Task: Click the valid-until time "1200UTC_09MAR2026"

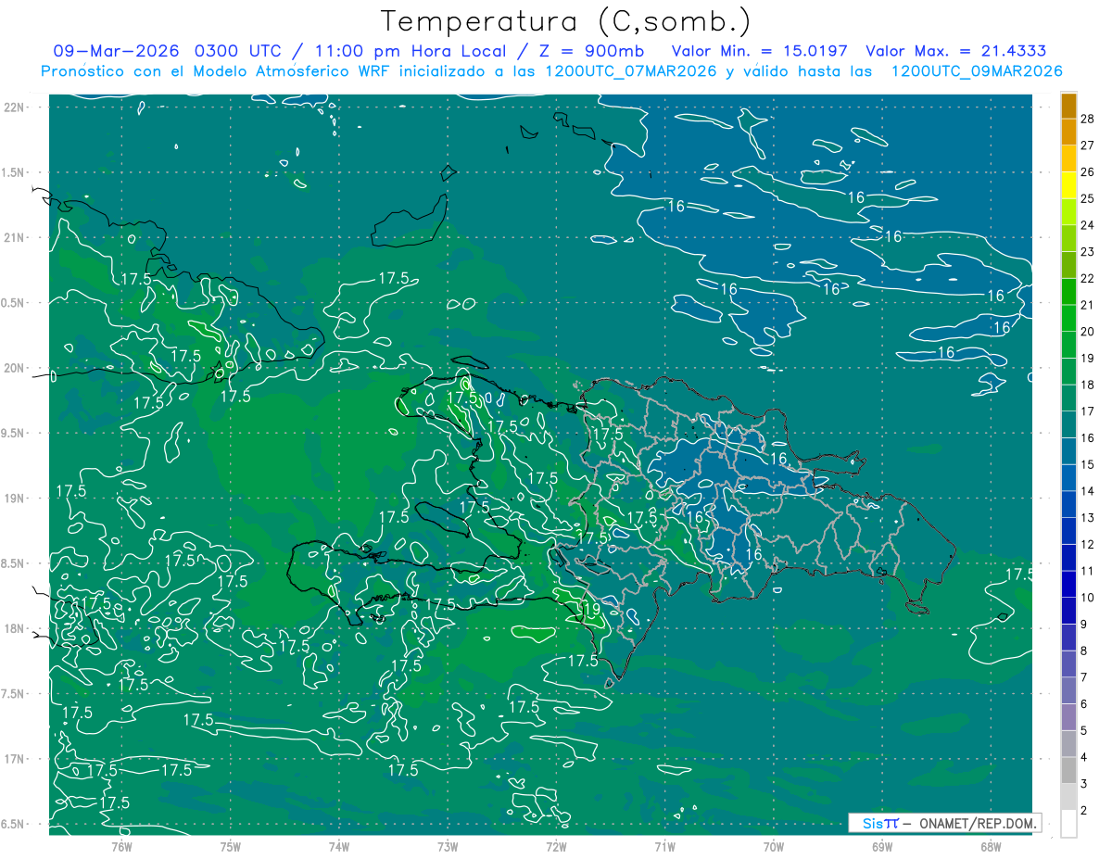Action: pos(977,71)
